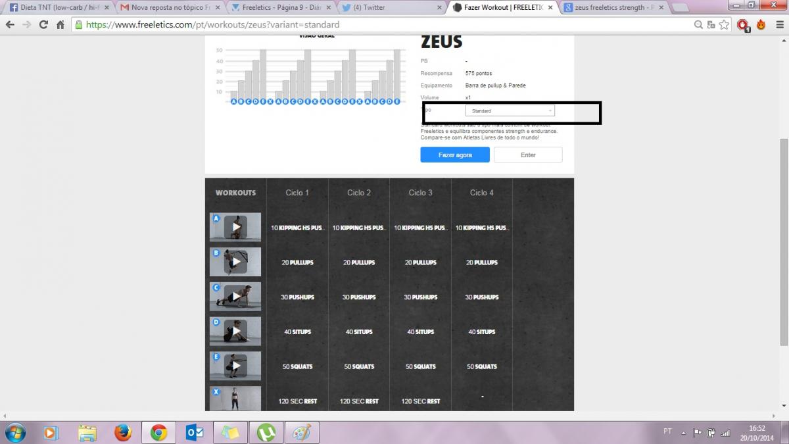Viewport: 789px width, 444px height.
Task: Open Paint from the taskbar
Action: (302, 433)
